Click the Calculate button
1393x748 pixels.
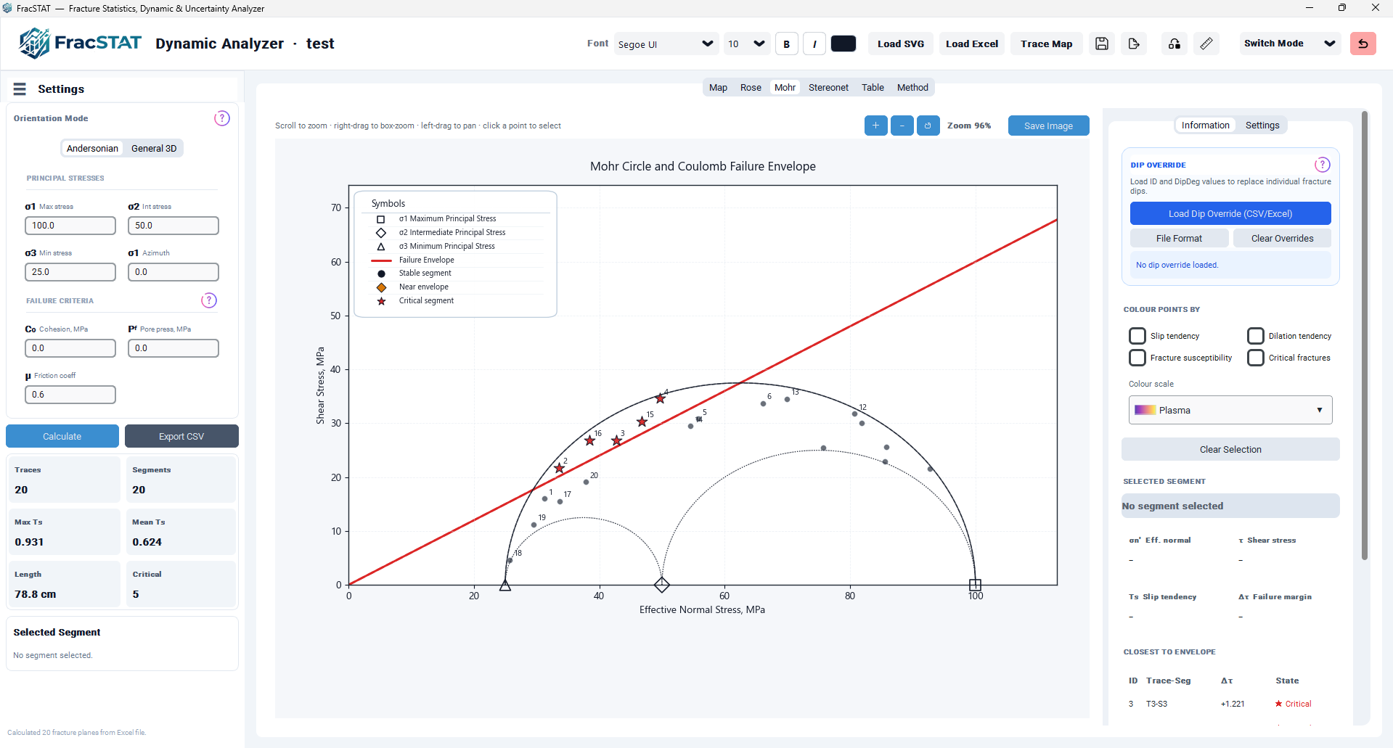pyautogui.click(x=62, y=436)
